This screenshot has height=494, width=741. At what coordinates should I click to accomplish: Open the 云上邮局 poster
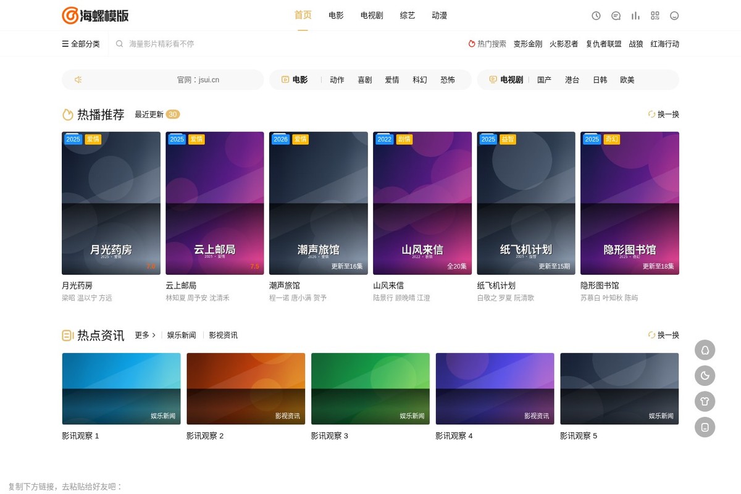[215, 203]
